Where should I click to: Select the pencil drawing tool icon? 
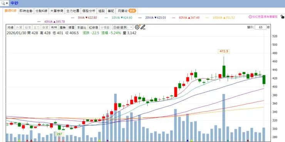point(143,27)
